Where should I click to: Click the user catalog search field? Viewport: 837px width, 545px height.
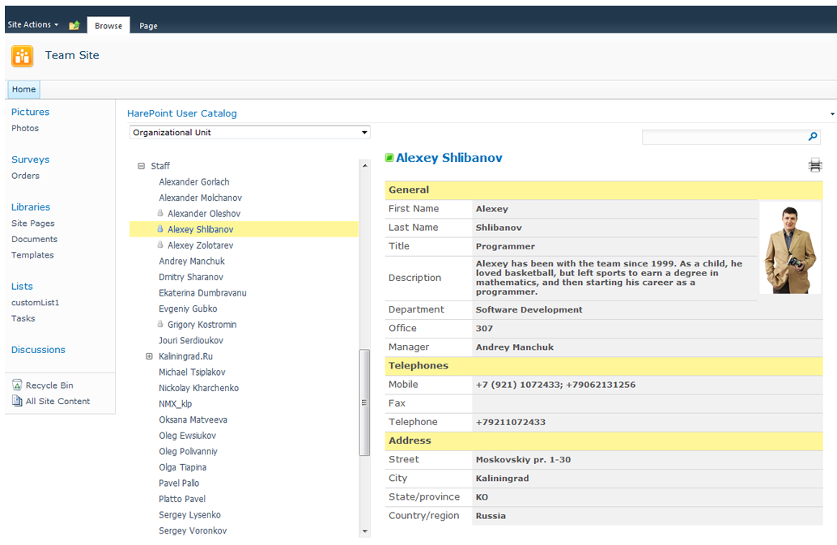coord(723,137)
